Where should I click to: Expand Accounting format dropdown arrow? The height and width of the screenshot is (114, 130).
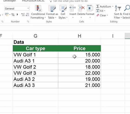click(x=10, y=15)
